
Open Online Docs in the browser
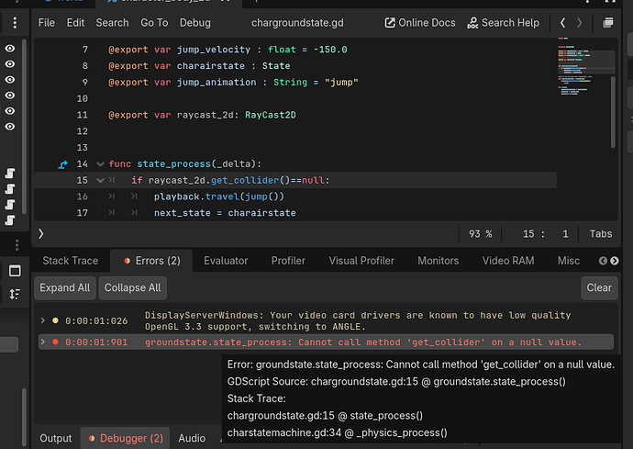[420, 23]
